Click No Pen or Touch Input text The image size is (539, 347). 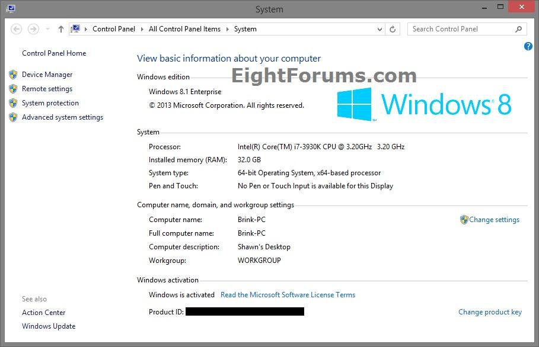point(315,186)
